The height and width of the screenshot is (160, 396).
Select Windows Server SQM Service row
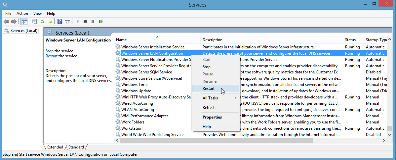251,72
